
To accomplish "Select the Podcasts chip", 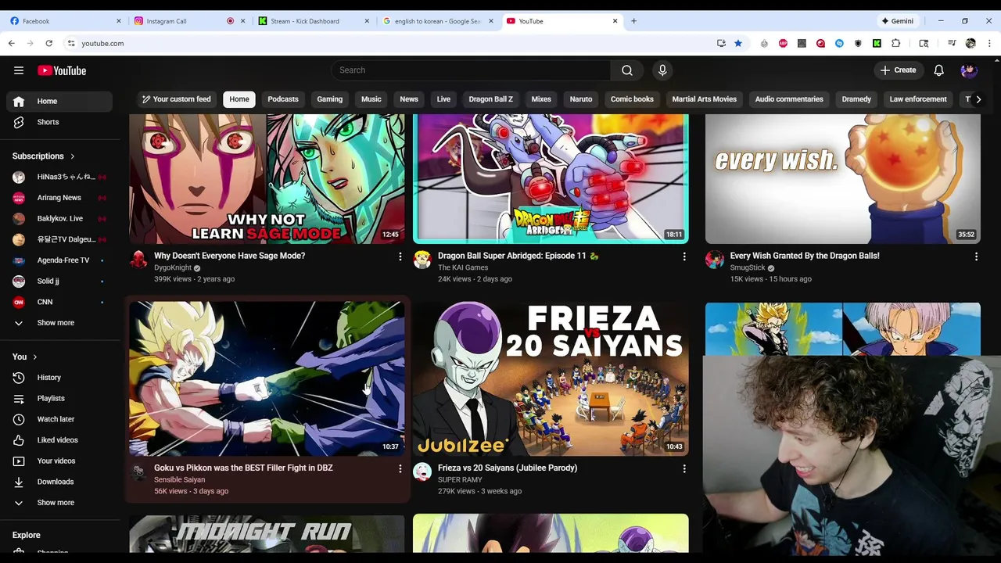I will (283, 99).
